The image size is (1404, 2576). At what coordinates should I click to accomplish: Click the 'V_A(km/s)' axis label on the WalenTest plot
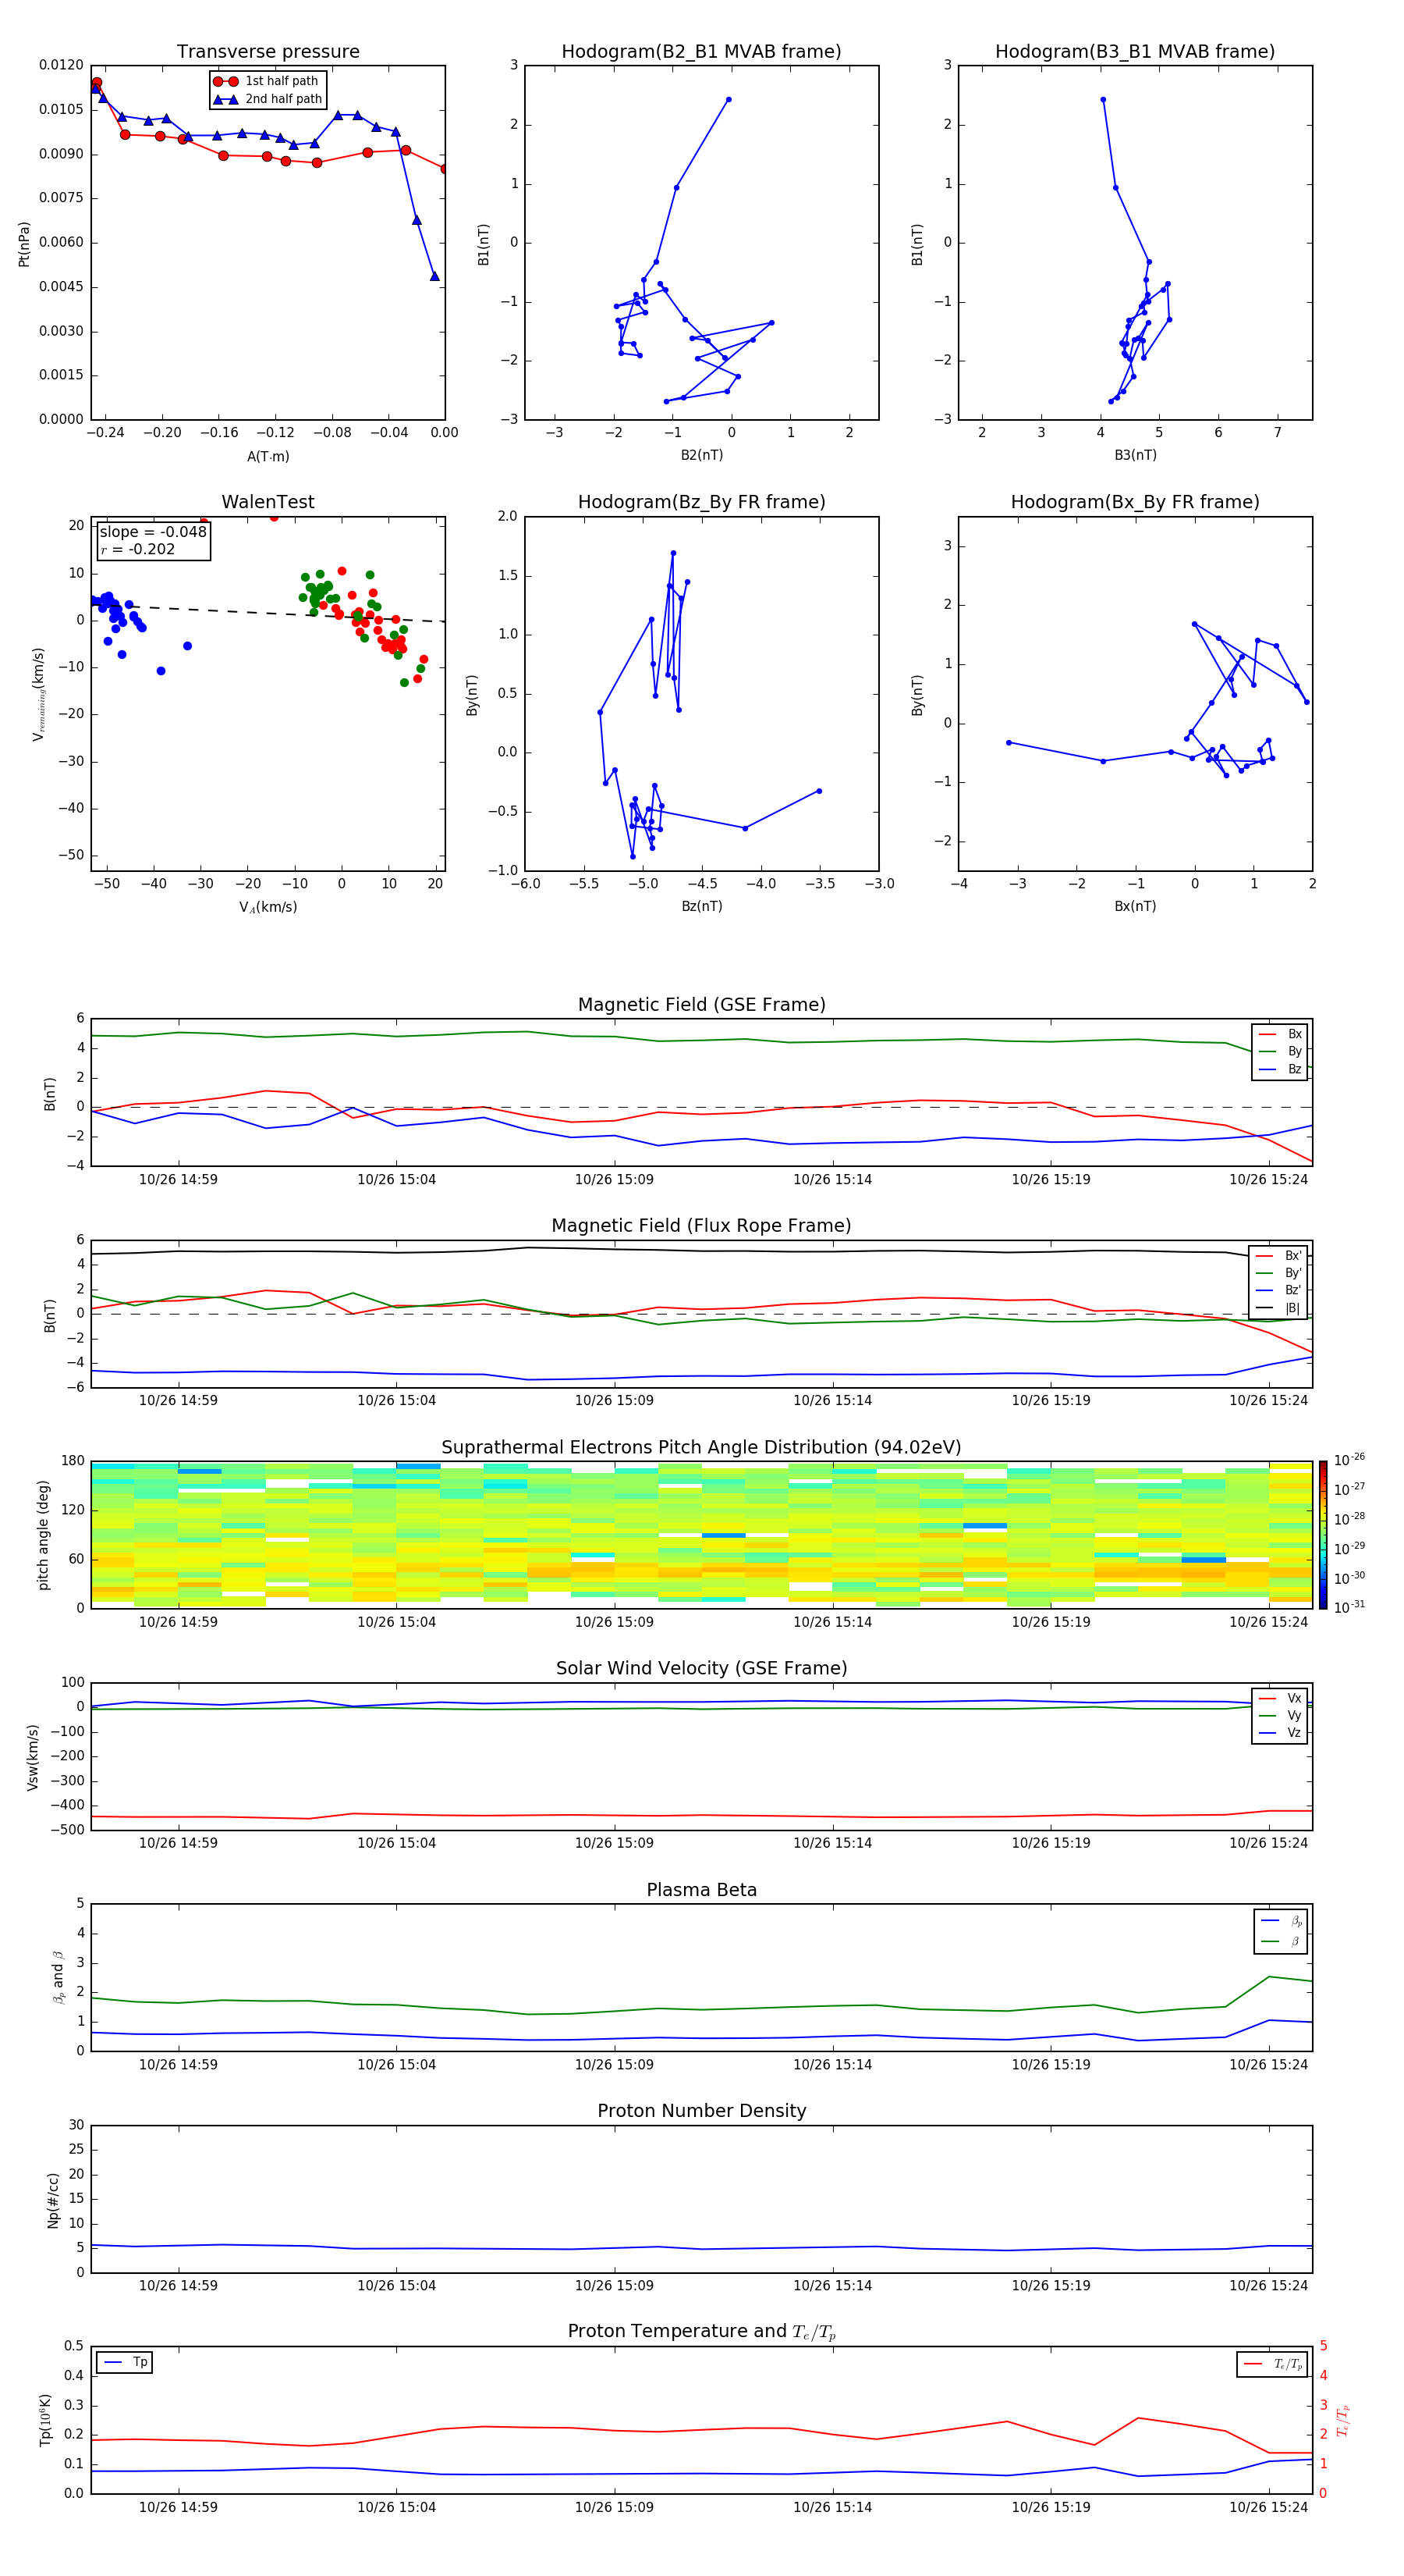click(268, 907)
